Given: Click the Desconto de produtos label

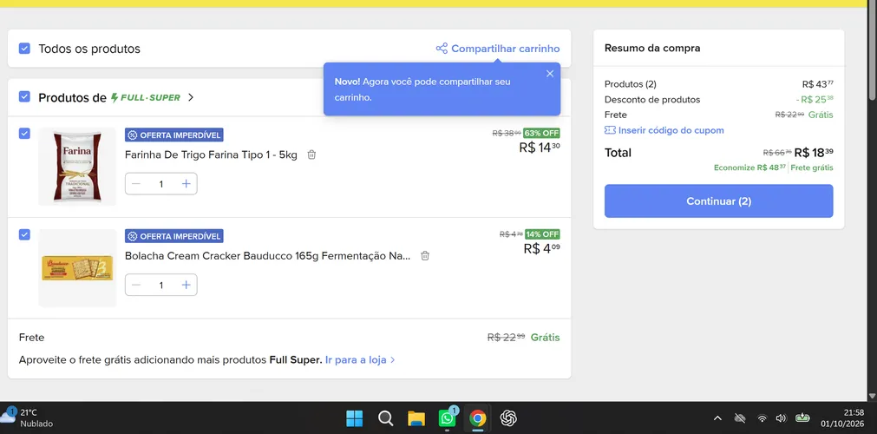Looking at the screenshot, I should 652,100.
